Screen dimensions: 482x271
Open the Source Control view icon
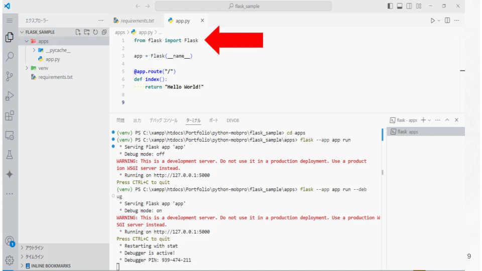tap(10, 76)
